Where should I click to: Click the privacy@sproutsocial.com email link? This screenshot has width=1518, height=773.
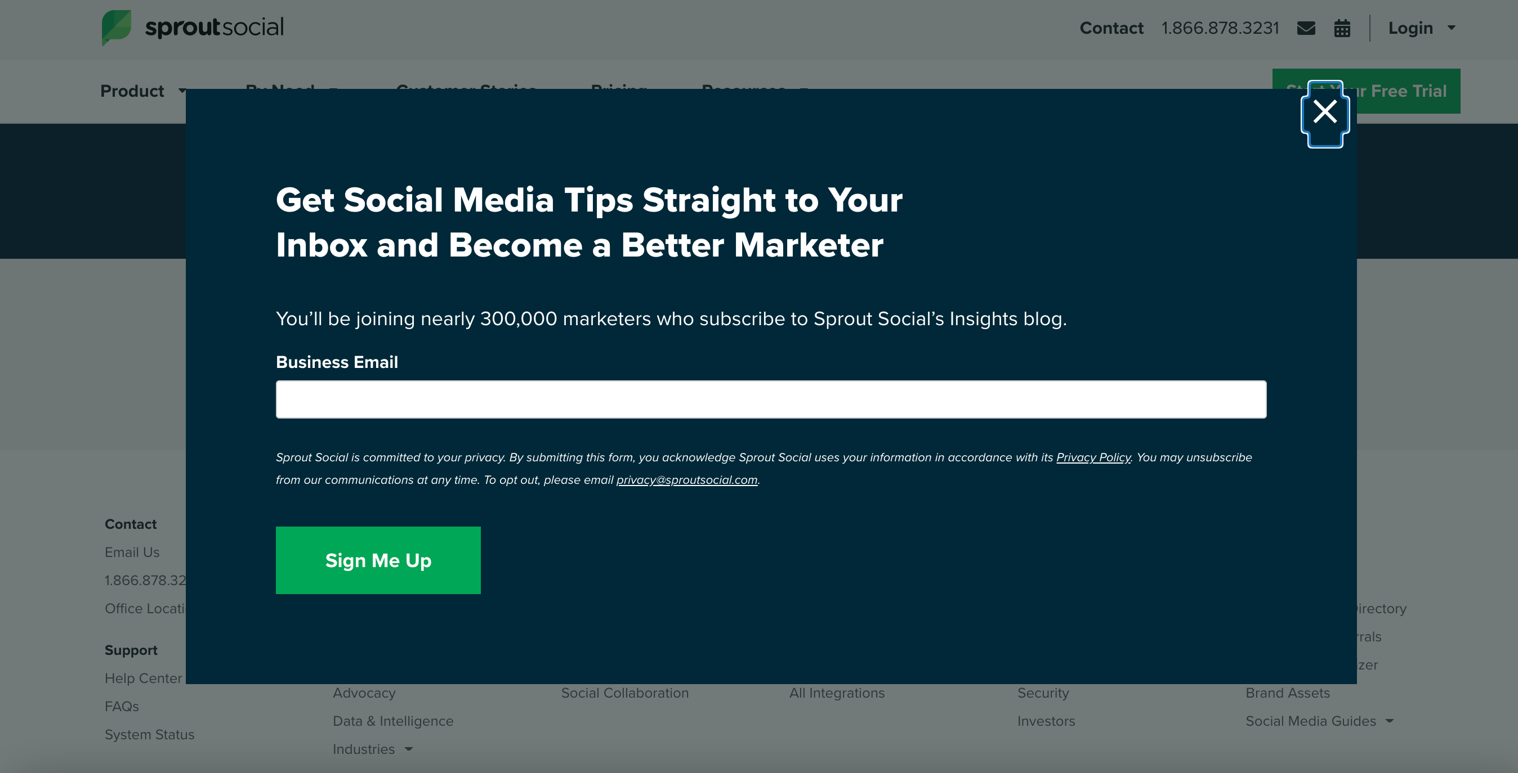point(686,480)
